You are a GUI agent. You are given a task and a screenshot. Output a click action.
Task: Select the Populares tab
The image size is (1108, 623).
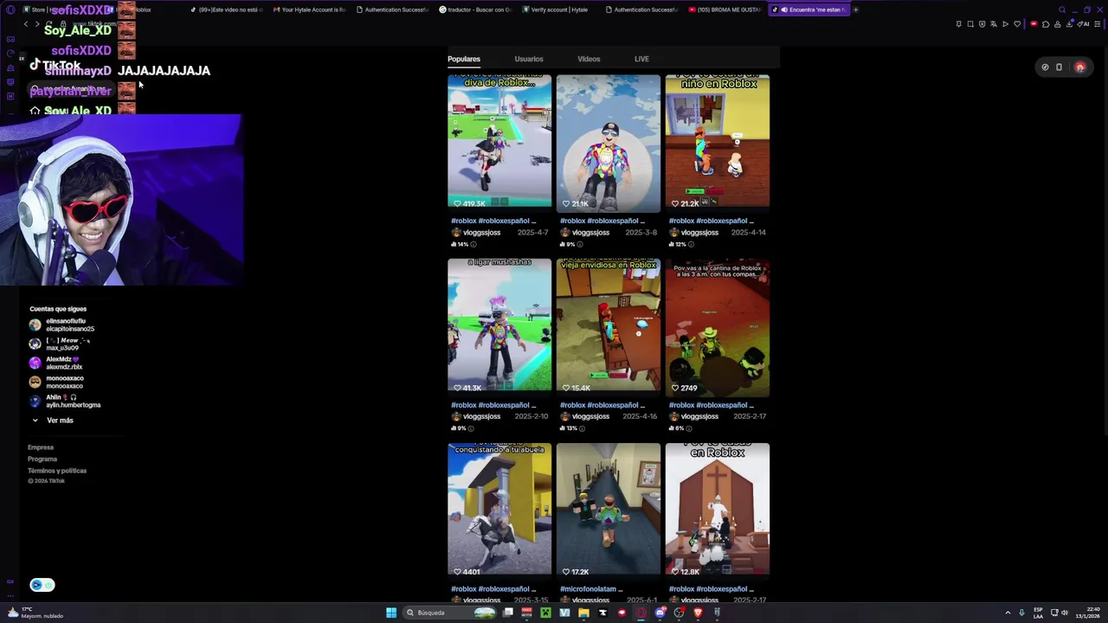point(463,59)
